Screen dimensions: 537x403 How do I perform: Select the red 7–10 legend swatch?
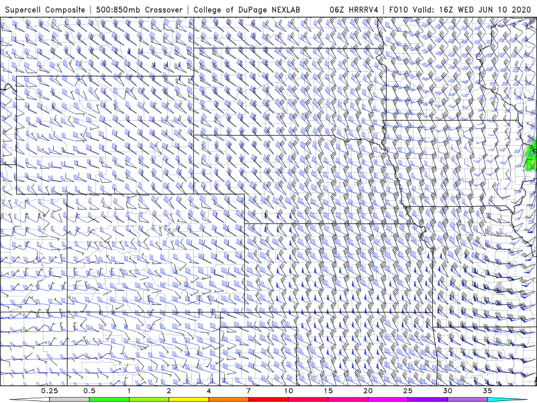(268, 400)
